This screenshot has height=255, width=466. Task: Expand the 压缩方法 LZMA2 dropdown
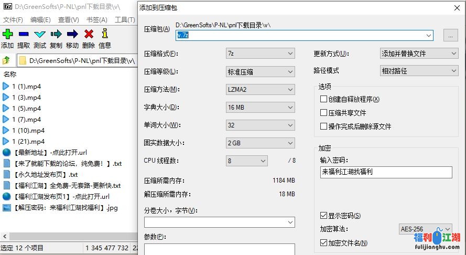(x=261, y=89)
